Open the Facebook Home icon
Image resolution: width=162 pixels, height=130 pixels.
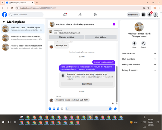coord(65,15)
